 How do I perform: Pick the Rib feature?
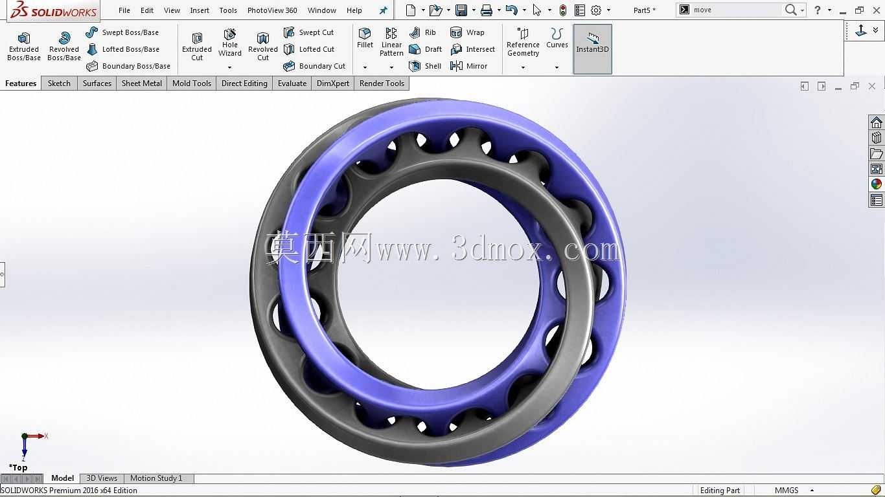click(x=423, y=32)
